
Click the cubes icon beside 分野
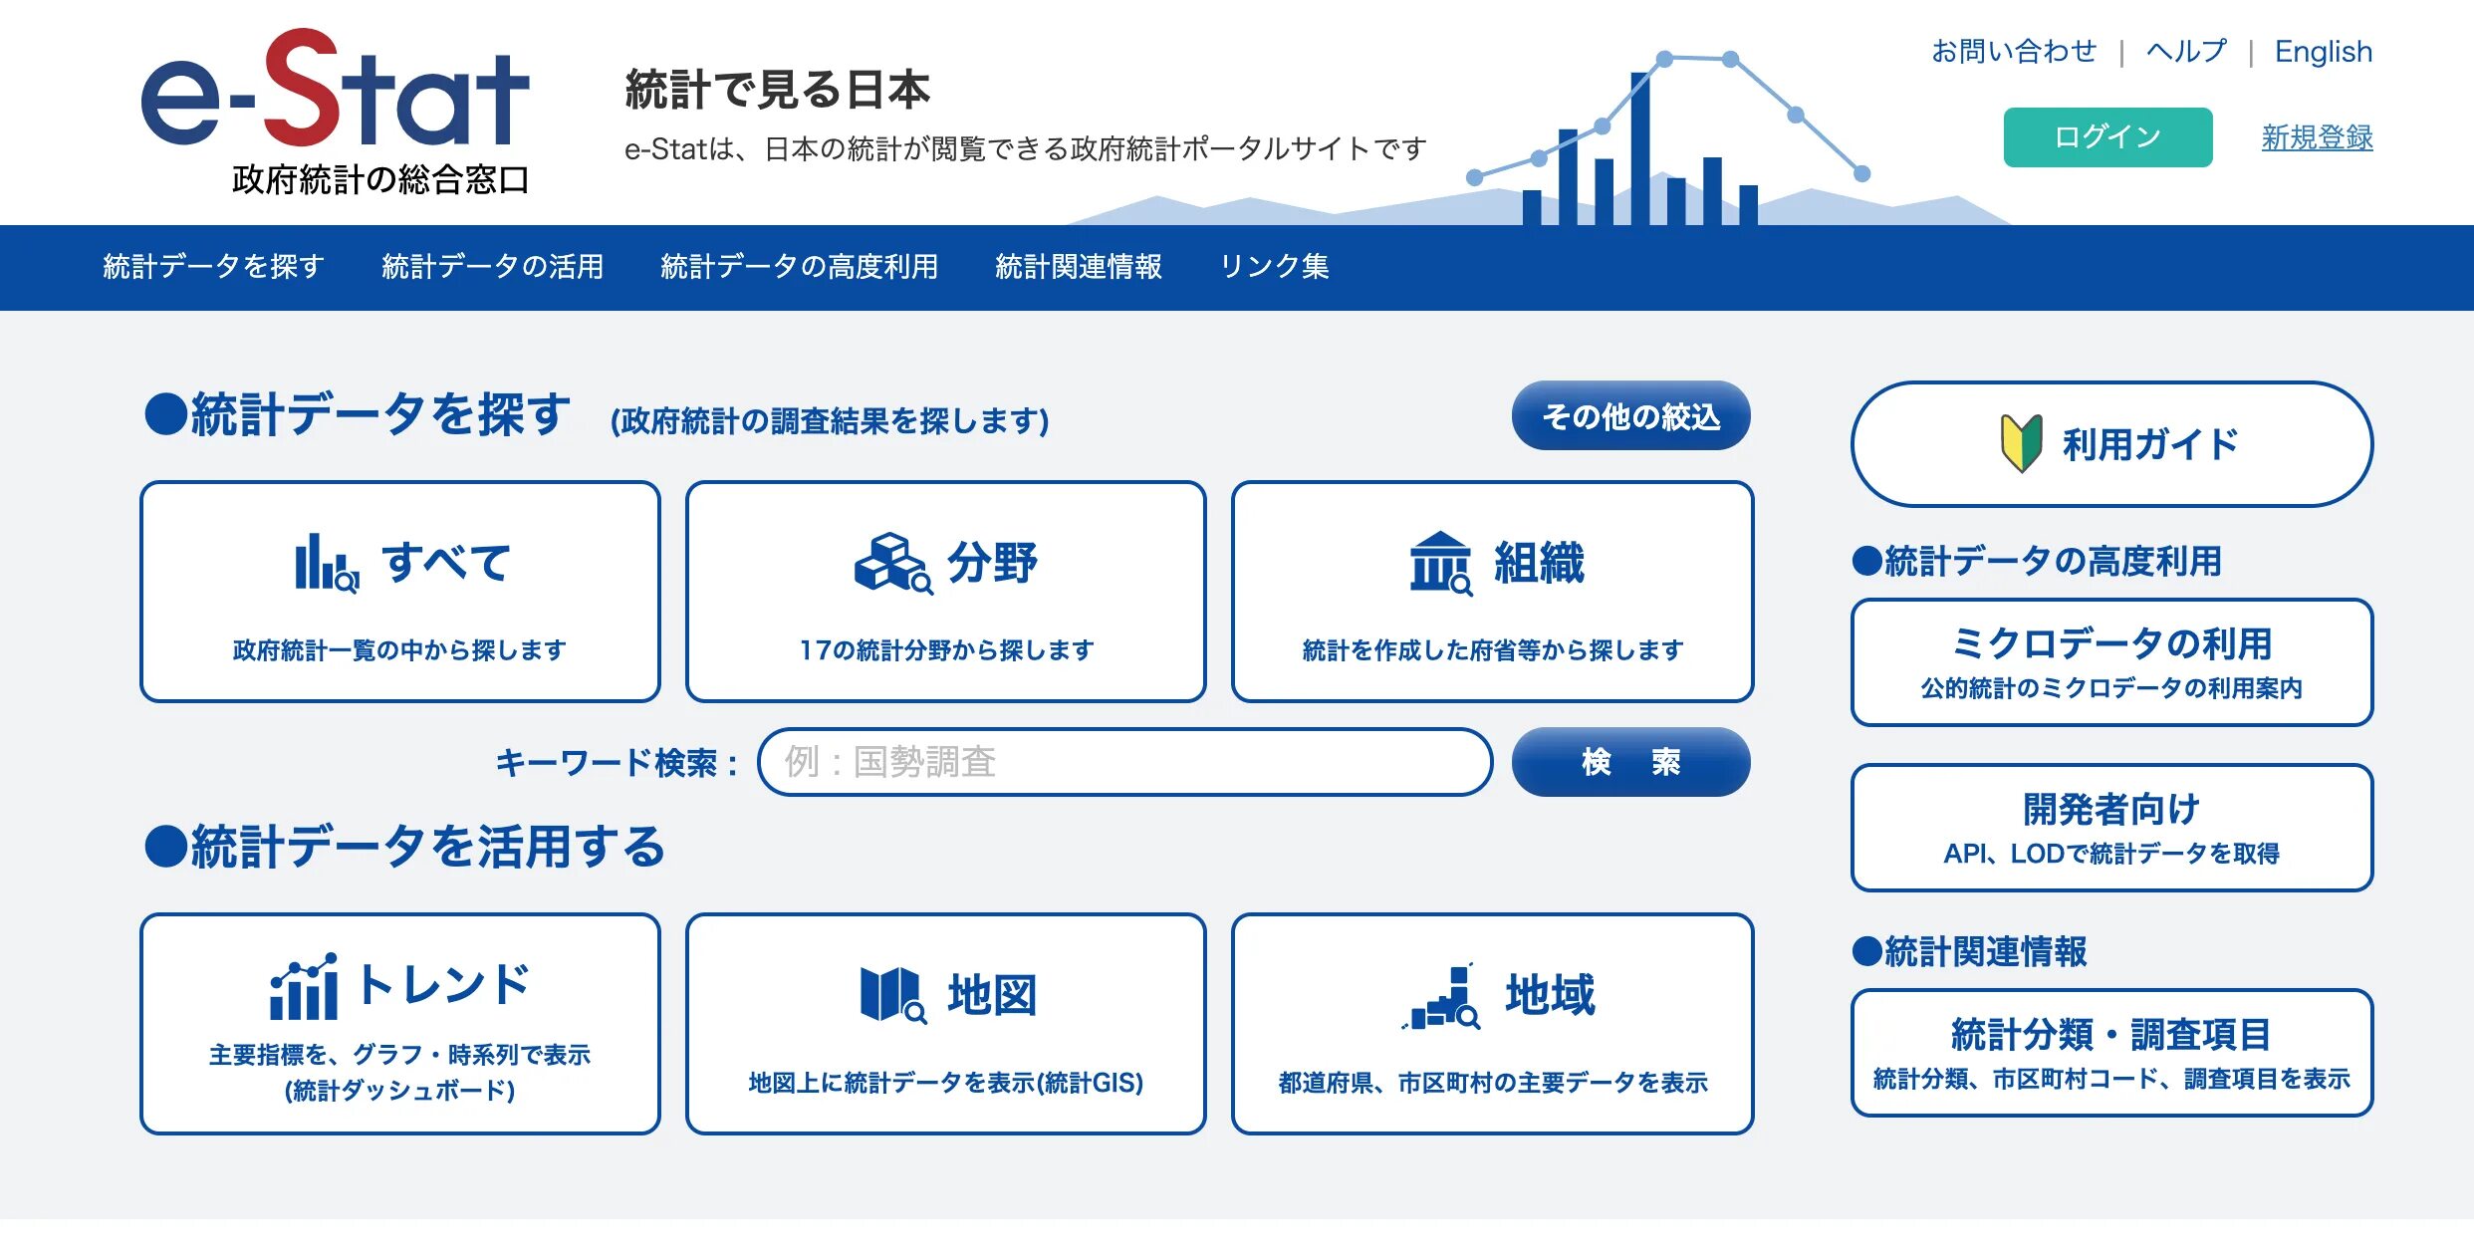pos(892,564)
